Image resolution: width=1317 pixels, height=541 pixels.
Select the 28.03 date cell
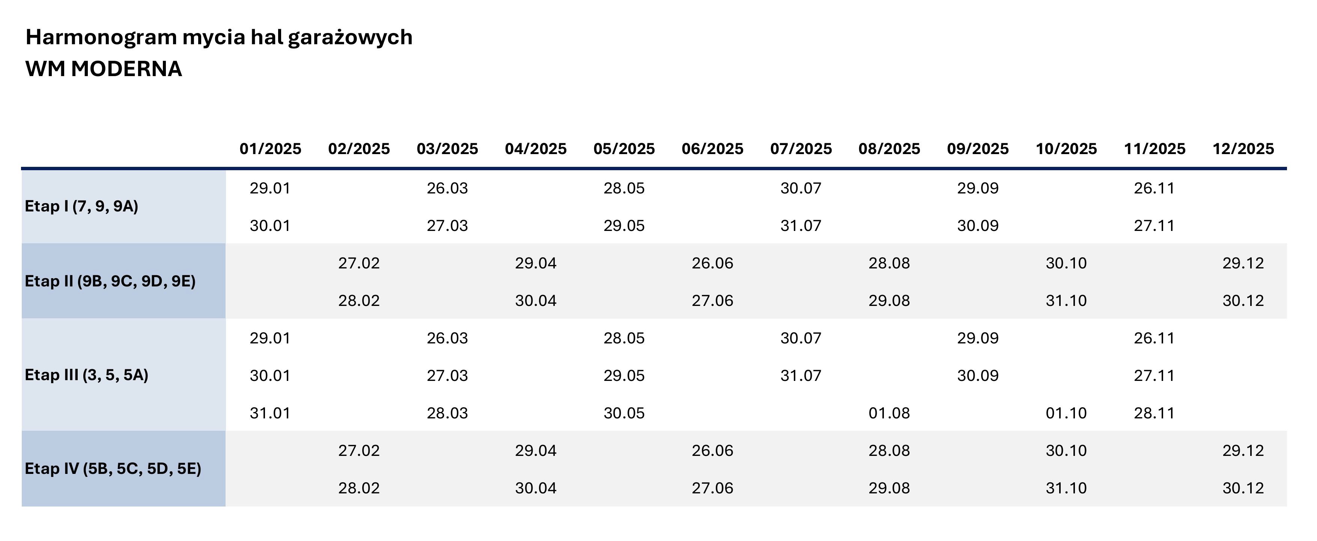447,413
